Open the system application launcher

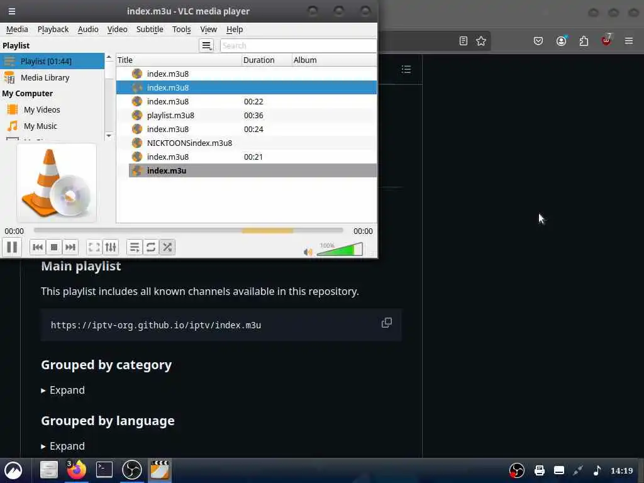[x=13, y=470]
